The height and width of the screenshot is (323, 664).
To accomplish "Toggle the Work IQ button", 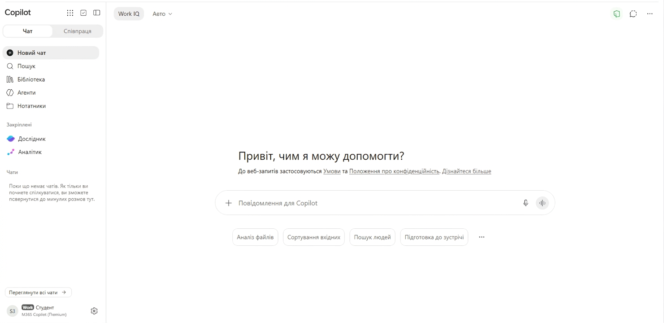I will tap(129, 14).
